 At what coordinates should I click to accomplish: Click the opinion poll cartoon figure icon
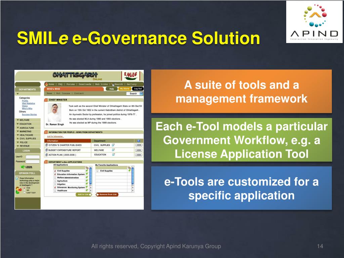tap(18, 190)
